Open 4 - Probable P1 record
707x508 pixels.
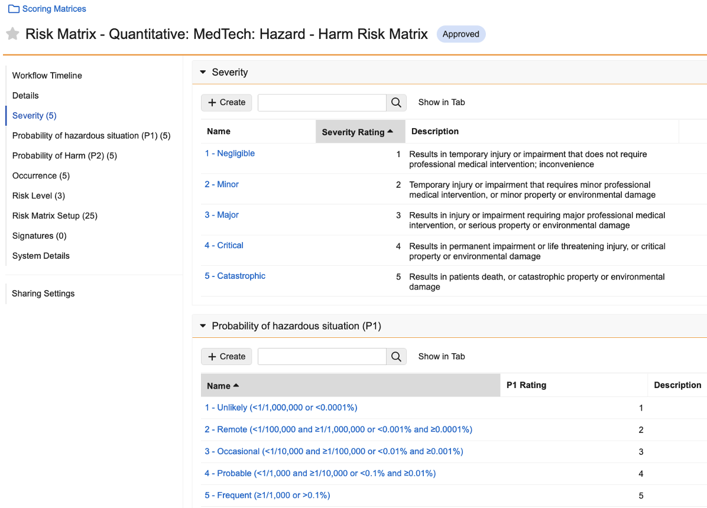point(320,473)
